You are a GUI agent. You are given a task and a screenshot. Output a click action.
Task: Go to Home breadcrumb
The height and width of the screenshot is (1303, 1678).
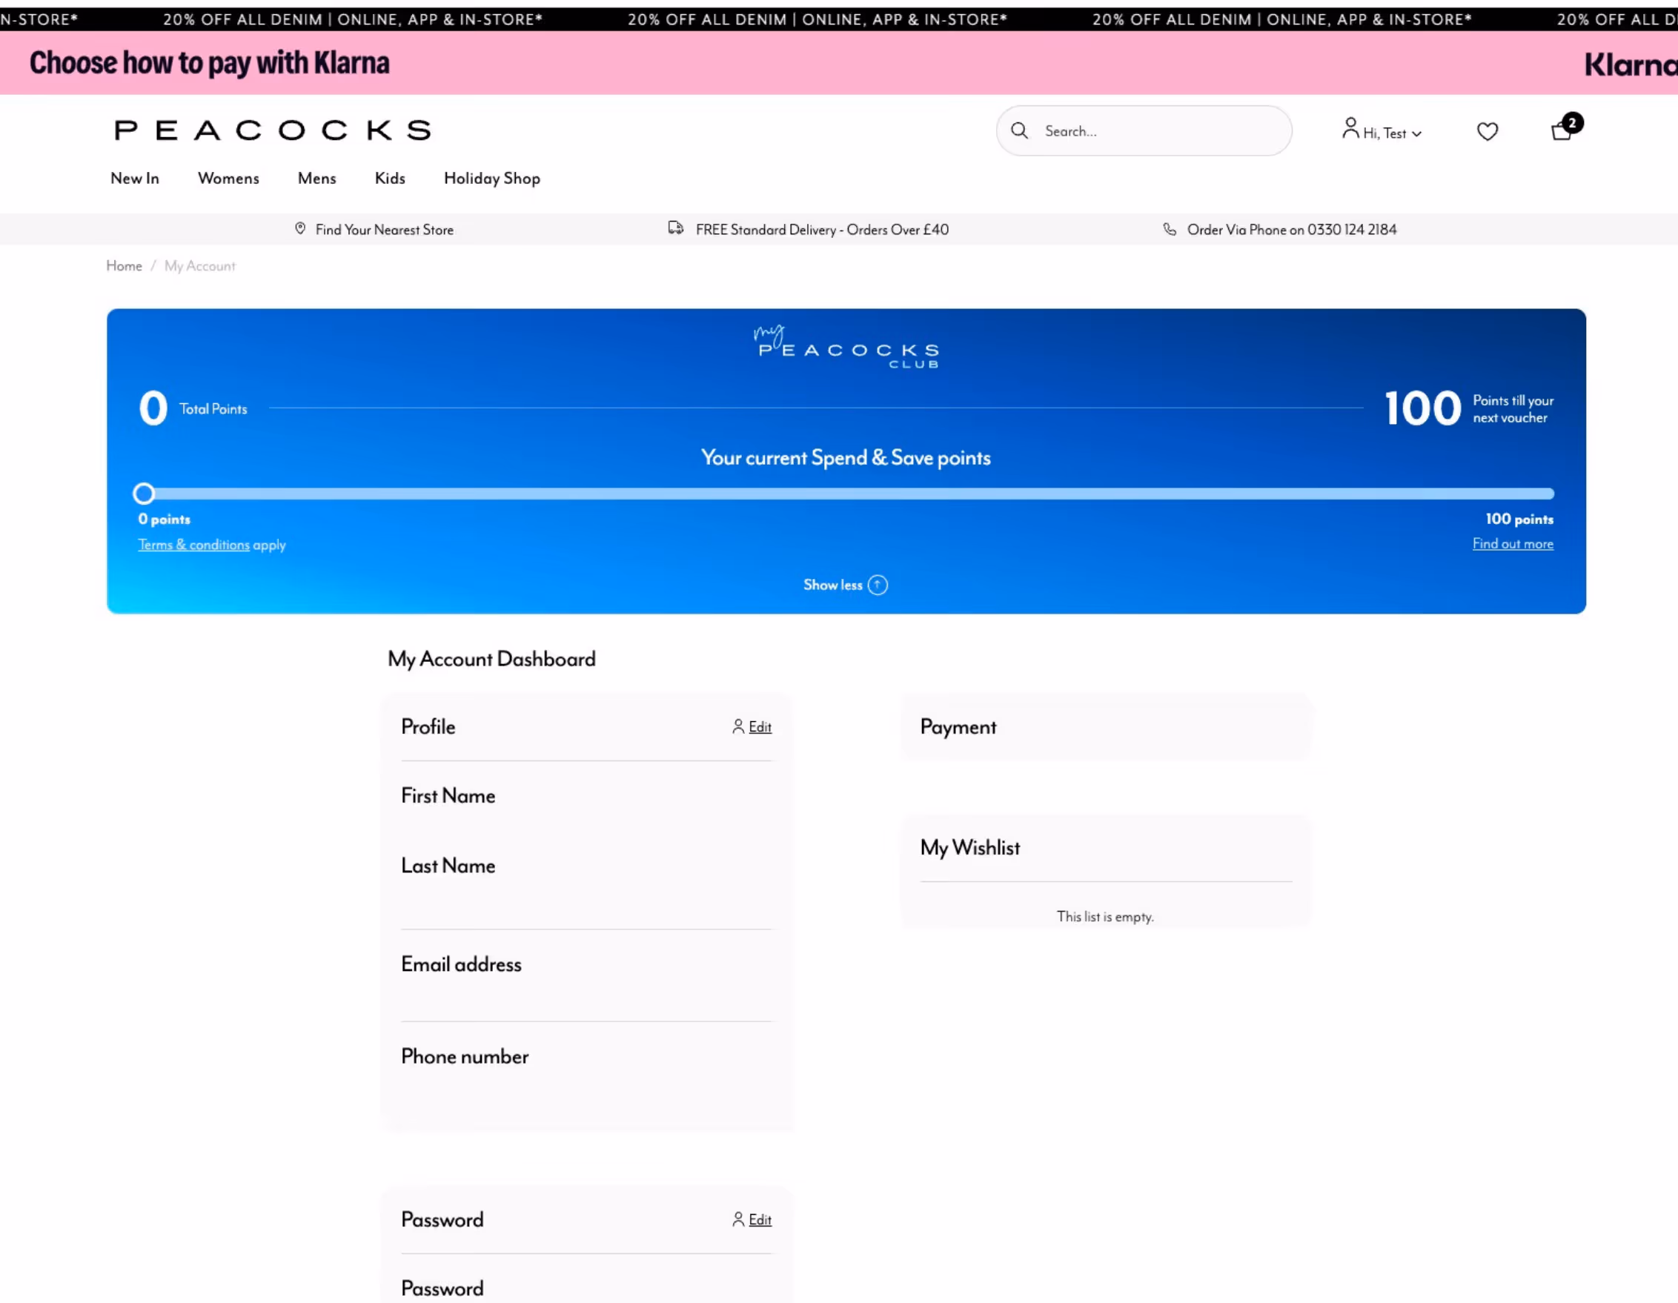pyautogui.click(x=124, y=266)
